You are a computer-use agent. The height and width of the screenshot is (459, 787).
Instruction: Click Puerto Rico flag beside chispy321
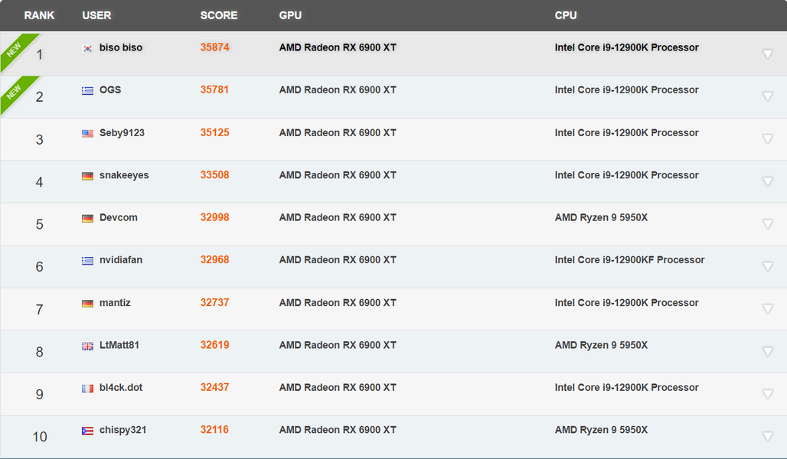point(87,431)
